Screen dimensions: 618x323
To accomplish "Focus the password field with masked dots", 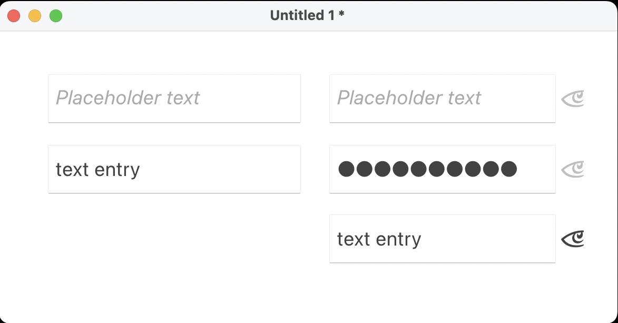I will pyautogui.click(x=442, y=169).
